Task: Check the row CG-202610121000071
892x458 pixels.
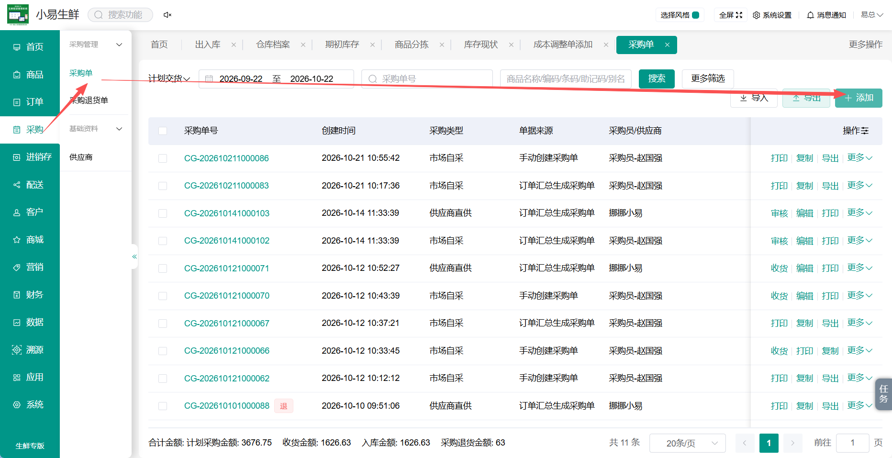Action: point(163,268)
